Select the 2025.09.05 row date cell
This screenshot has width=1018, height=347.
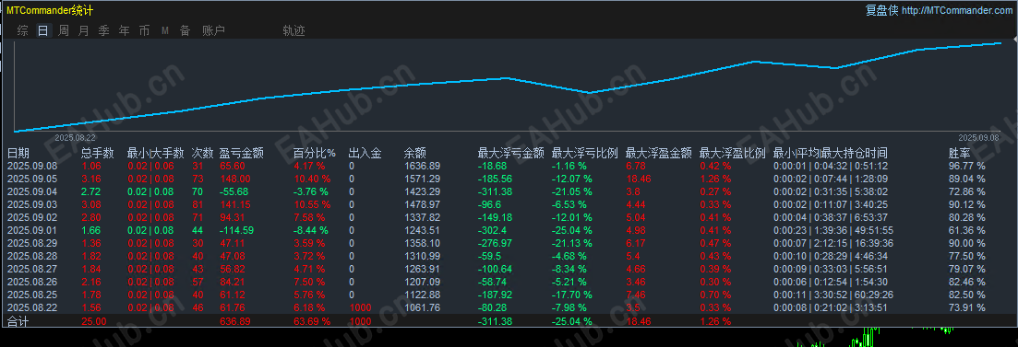tap(32, 179)
